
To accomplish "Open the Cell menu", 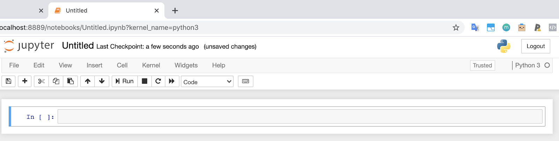I will pyautogui.click(x=122, y=65).
